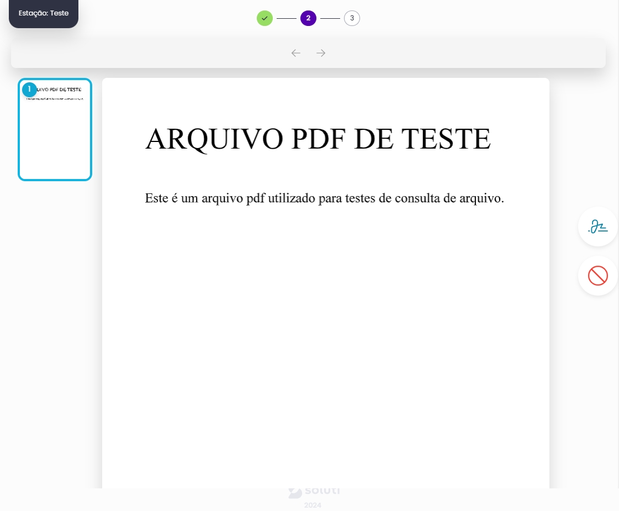Click the Soluti logo mark in footer
The height and width of the screenshot is (511, 619).
[295, 492]
